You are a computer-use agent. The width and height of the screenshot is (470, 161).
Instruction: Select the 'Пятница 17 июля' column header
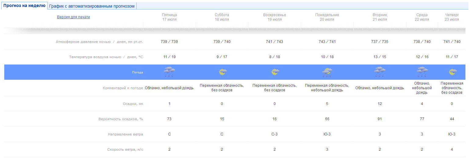(169, 17)
